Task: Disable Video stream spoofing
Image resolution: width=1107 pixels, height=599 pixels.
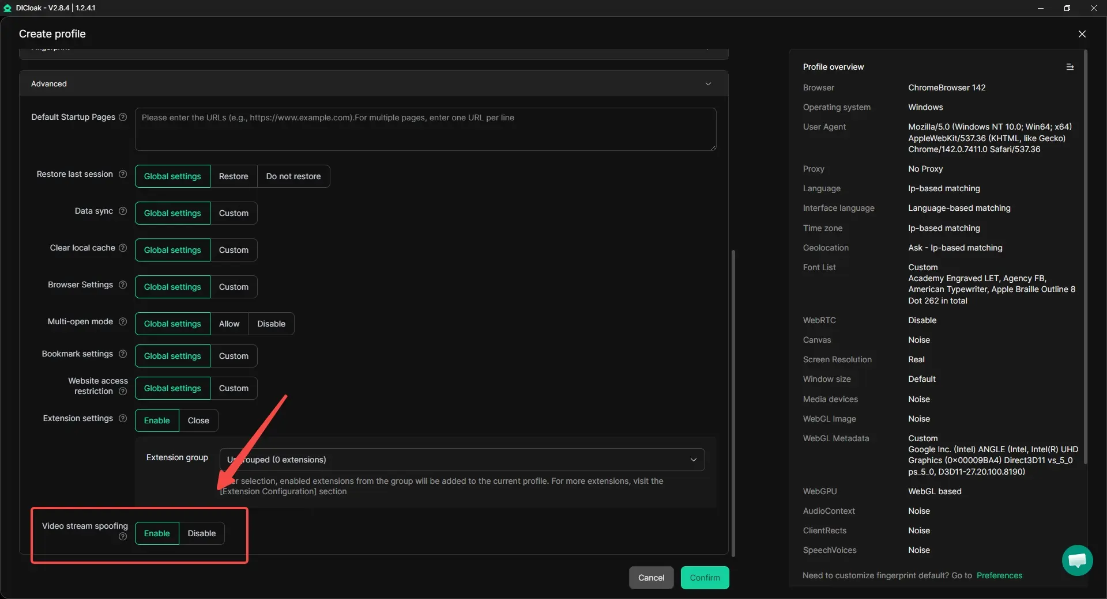Action: pyautogui.click(x=201, y=533)
